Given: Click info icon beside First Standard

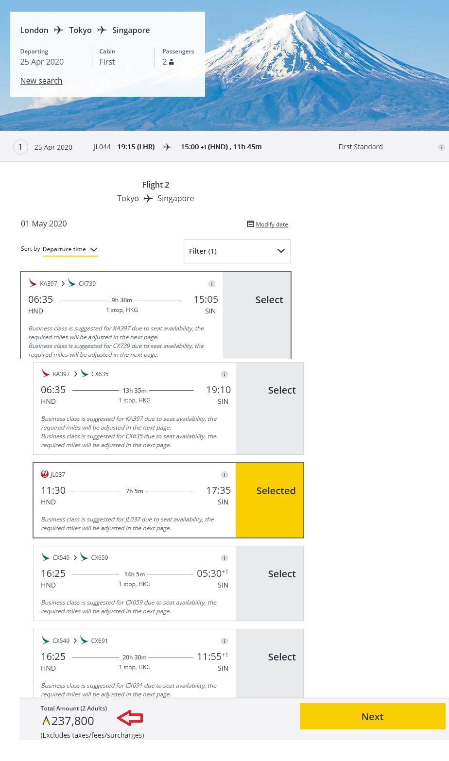Looking at the screenshot, I should (x=441, y=147).
